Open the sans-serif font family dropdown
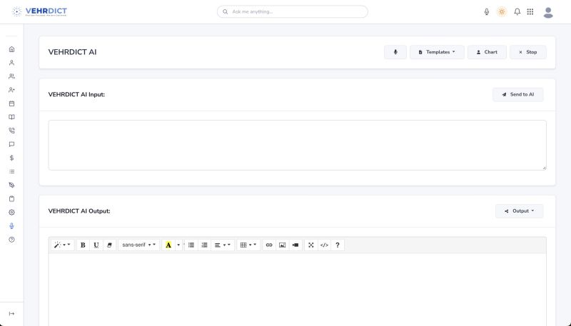The image size is (571, 326). (x=138, y=245)
